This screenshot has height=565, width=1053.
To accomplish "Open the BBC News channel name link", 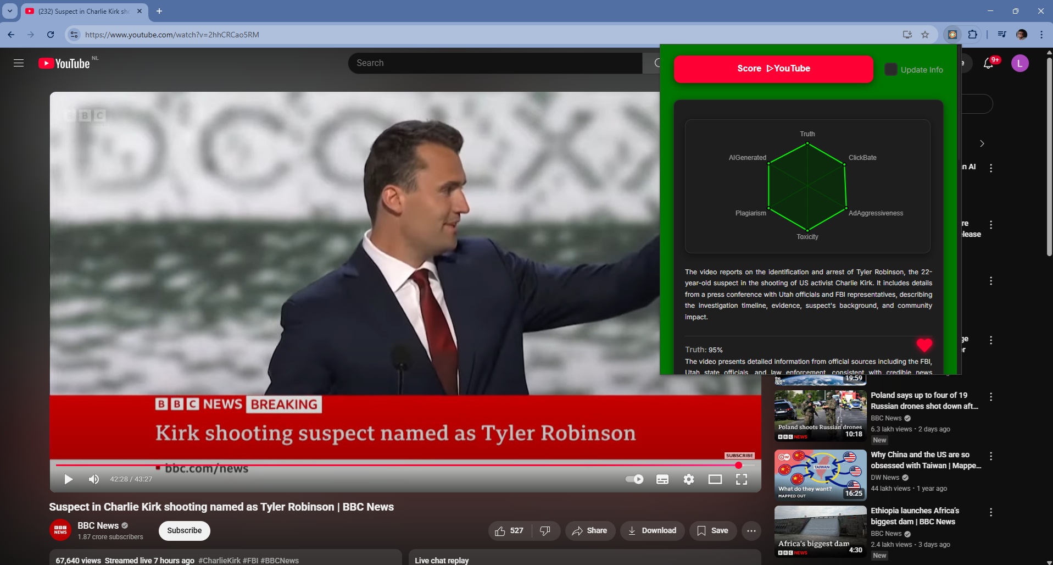I will 98,525.
